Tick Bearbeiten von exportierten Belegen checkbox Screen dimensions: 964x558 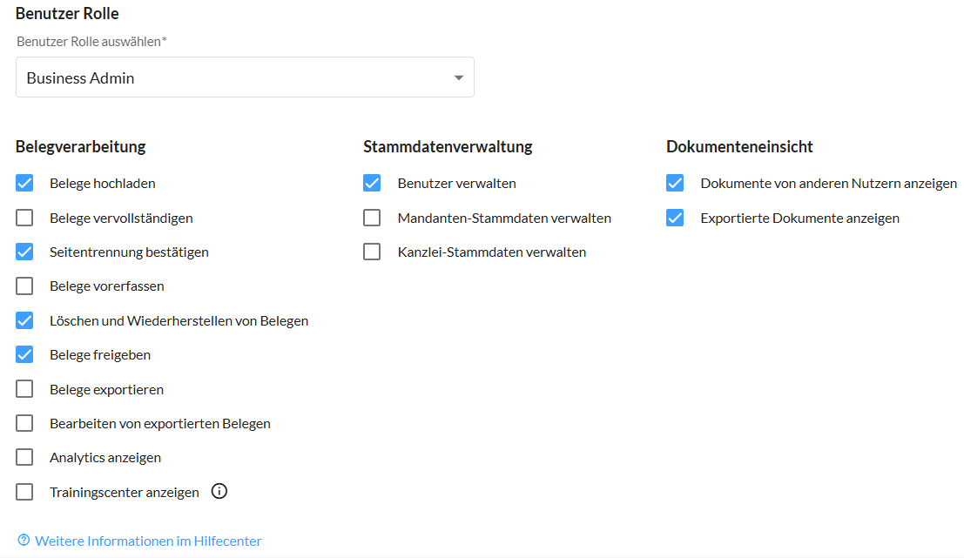[x=24, y=424]
